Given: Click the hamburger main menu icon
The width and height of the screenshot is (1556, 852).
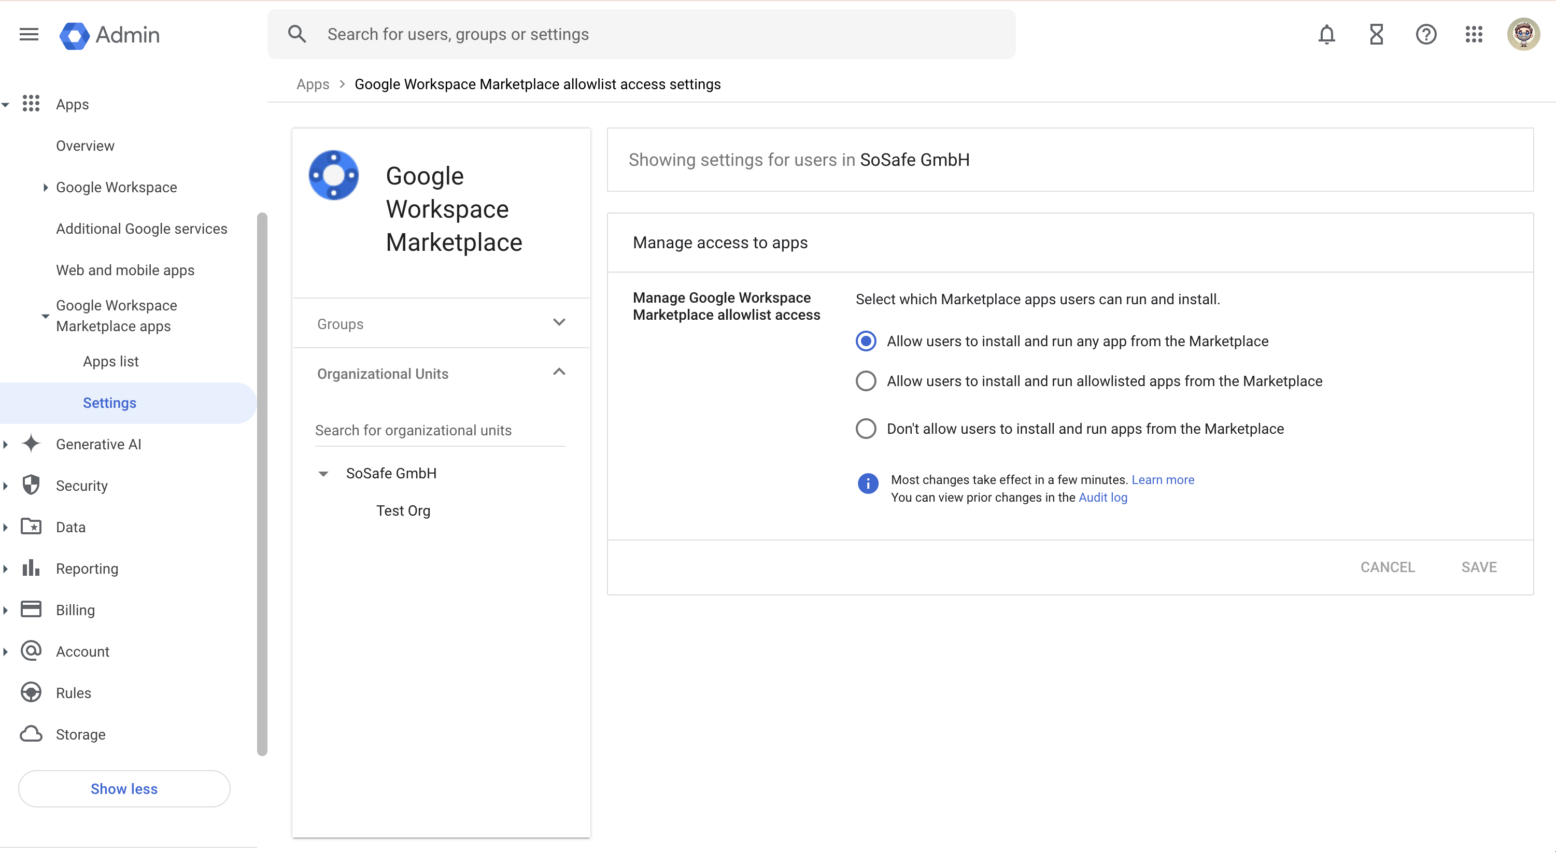Looking at the screenshot, I should pos(29,34).
